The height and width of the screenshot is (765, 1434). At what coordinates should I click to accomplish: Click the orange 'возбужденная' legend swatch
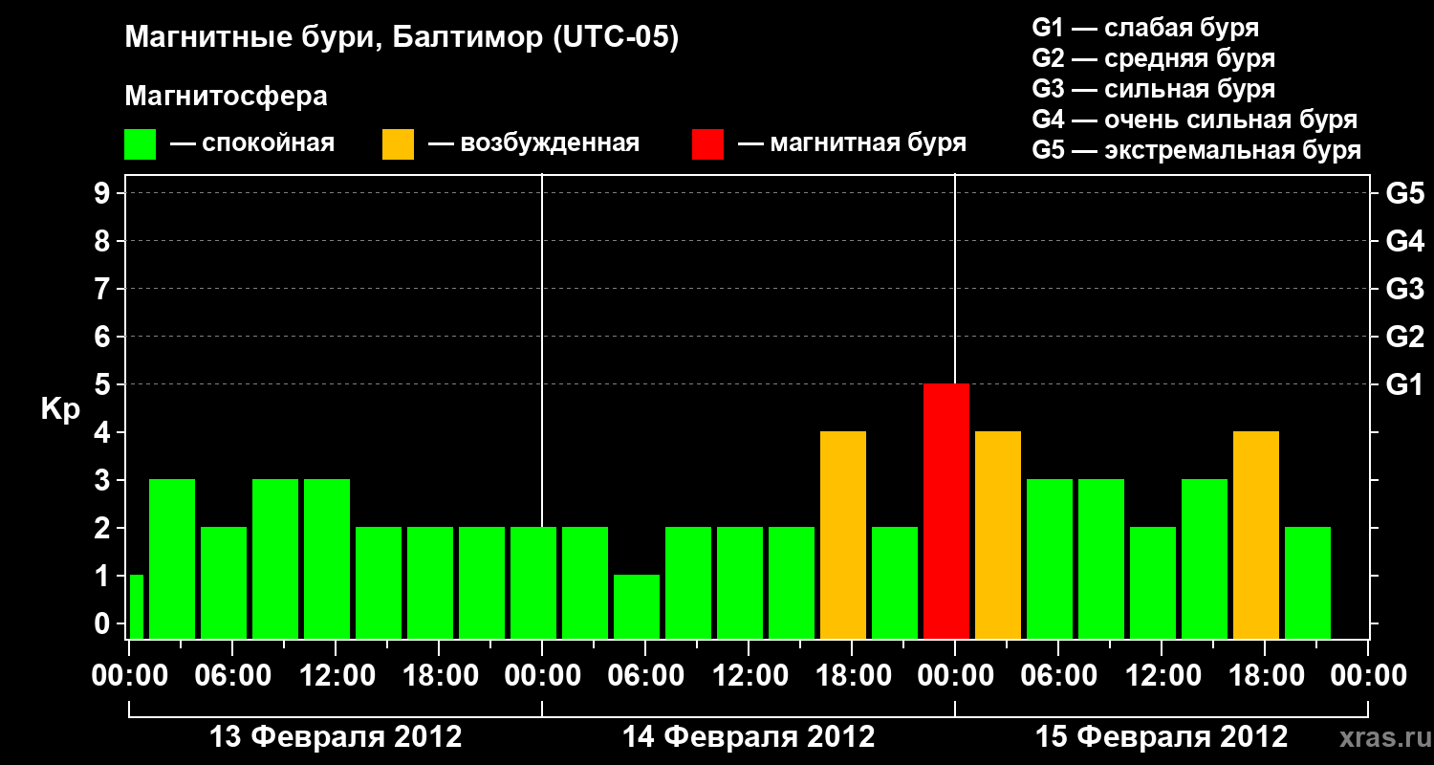pos(399,144)
